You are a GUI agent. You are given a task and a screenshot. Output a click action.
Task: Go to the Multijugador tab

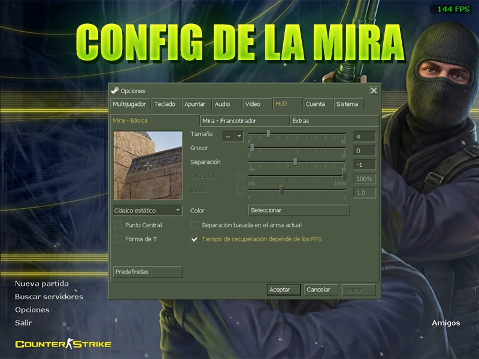click(131, 104)
